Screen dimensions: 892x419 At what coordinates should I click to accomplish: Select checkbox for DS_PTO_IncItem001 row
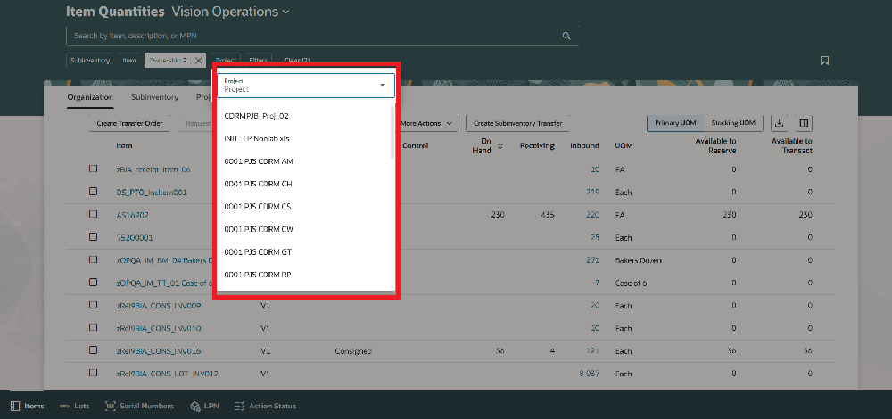click(x=93, y=192)
